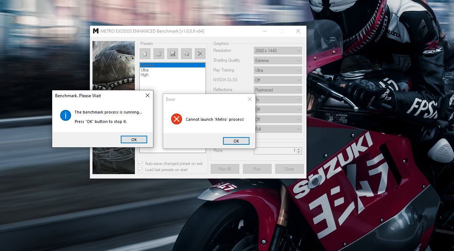
Task: Toggle Auto-save changed preset on exit
Action: [x=141, y=164]
